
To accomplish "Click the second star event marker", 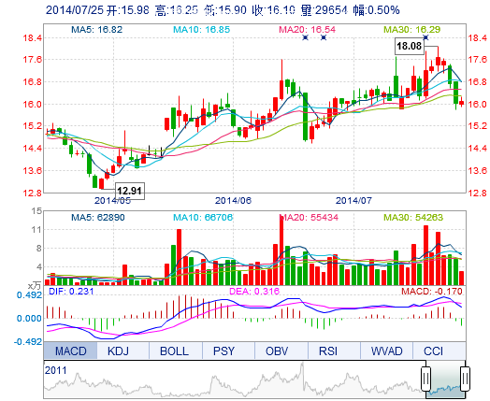I will coord(324,37).
